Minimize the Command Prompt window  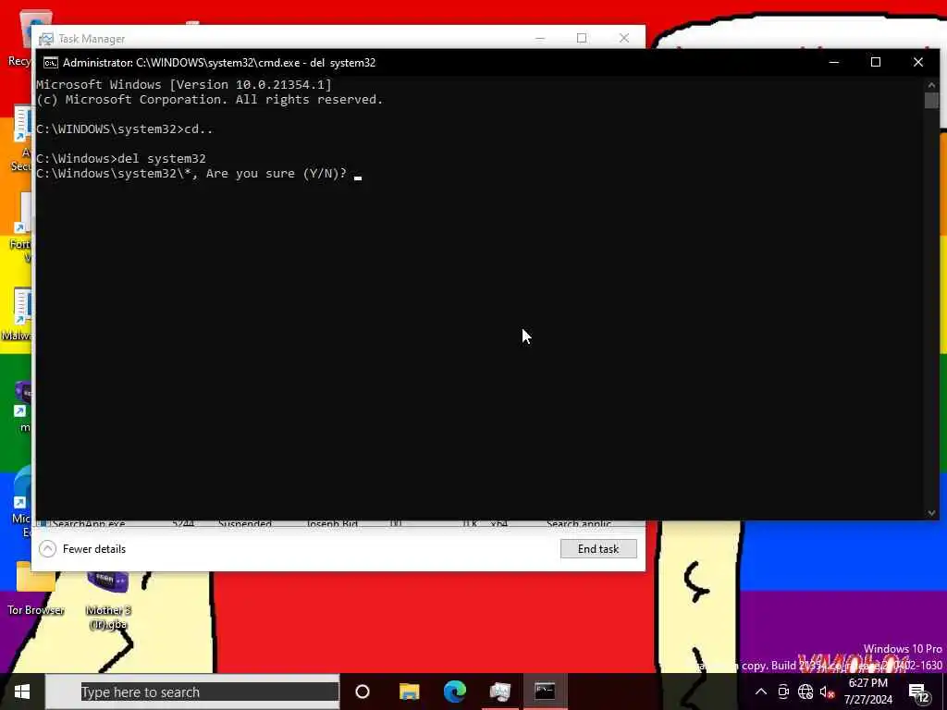[834, 62]
